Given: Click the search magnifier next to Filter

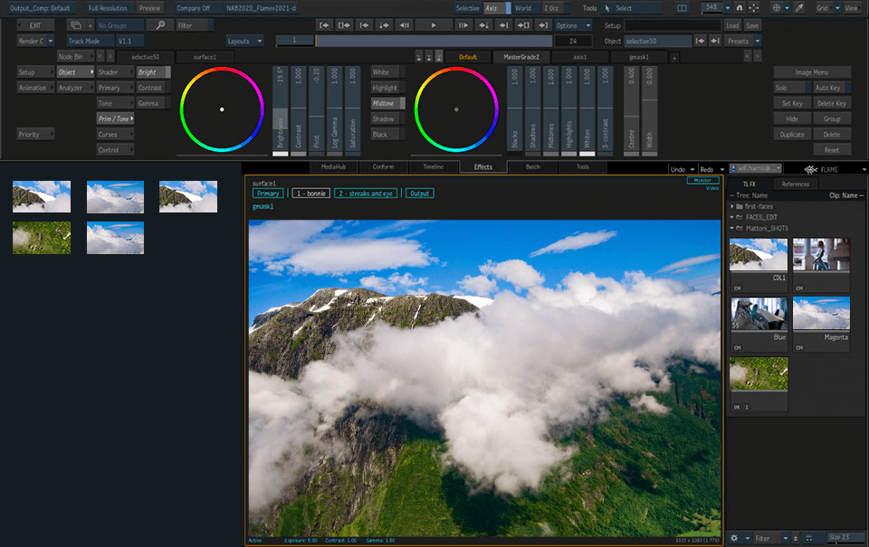Looking at the screenshot, I should (x=160, y=24).
